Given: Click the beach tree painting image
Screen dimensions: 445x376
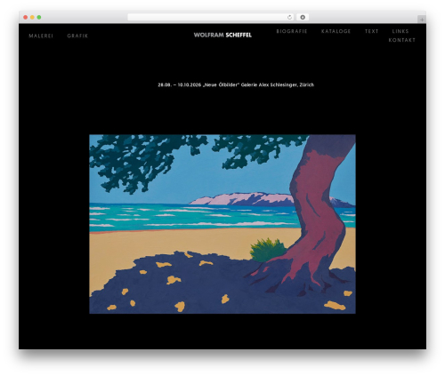Looking at the screenshot, I should coord(222,224).
